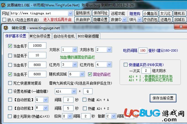Screen dimensions: 187x124
Task: Open the 招狗 X key dropdown
Action: [70, 116]
